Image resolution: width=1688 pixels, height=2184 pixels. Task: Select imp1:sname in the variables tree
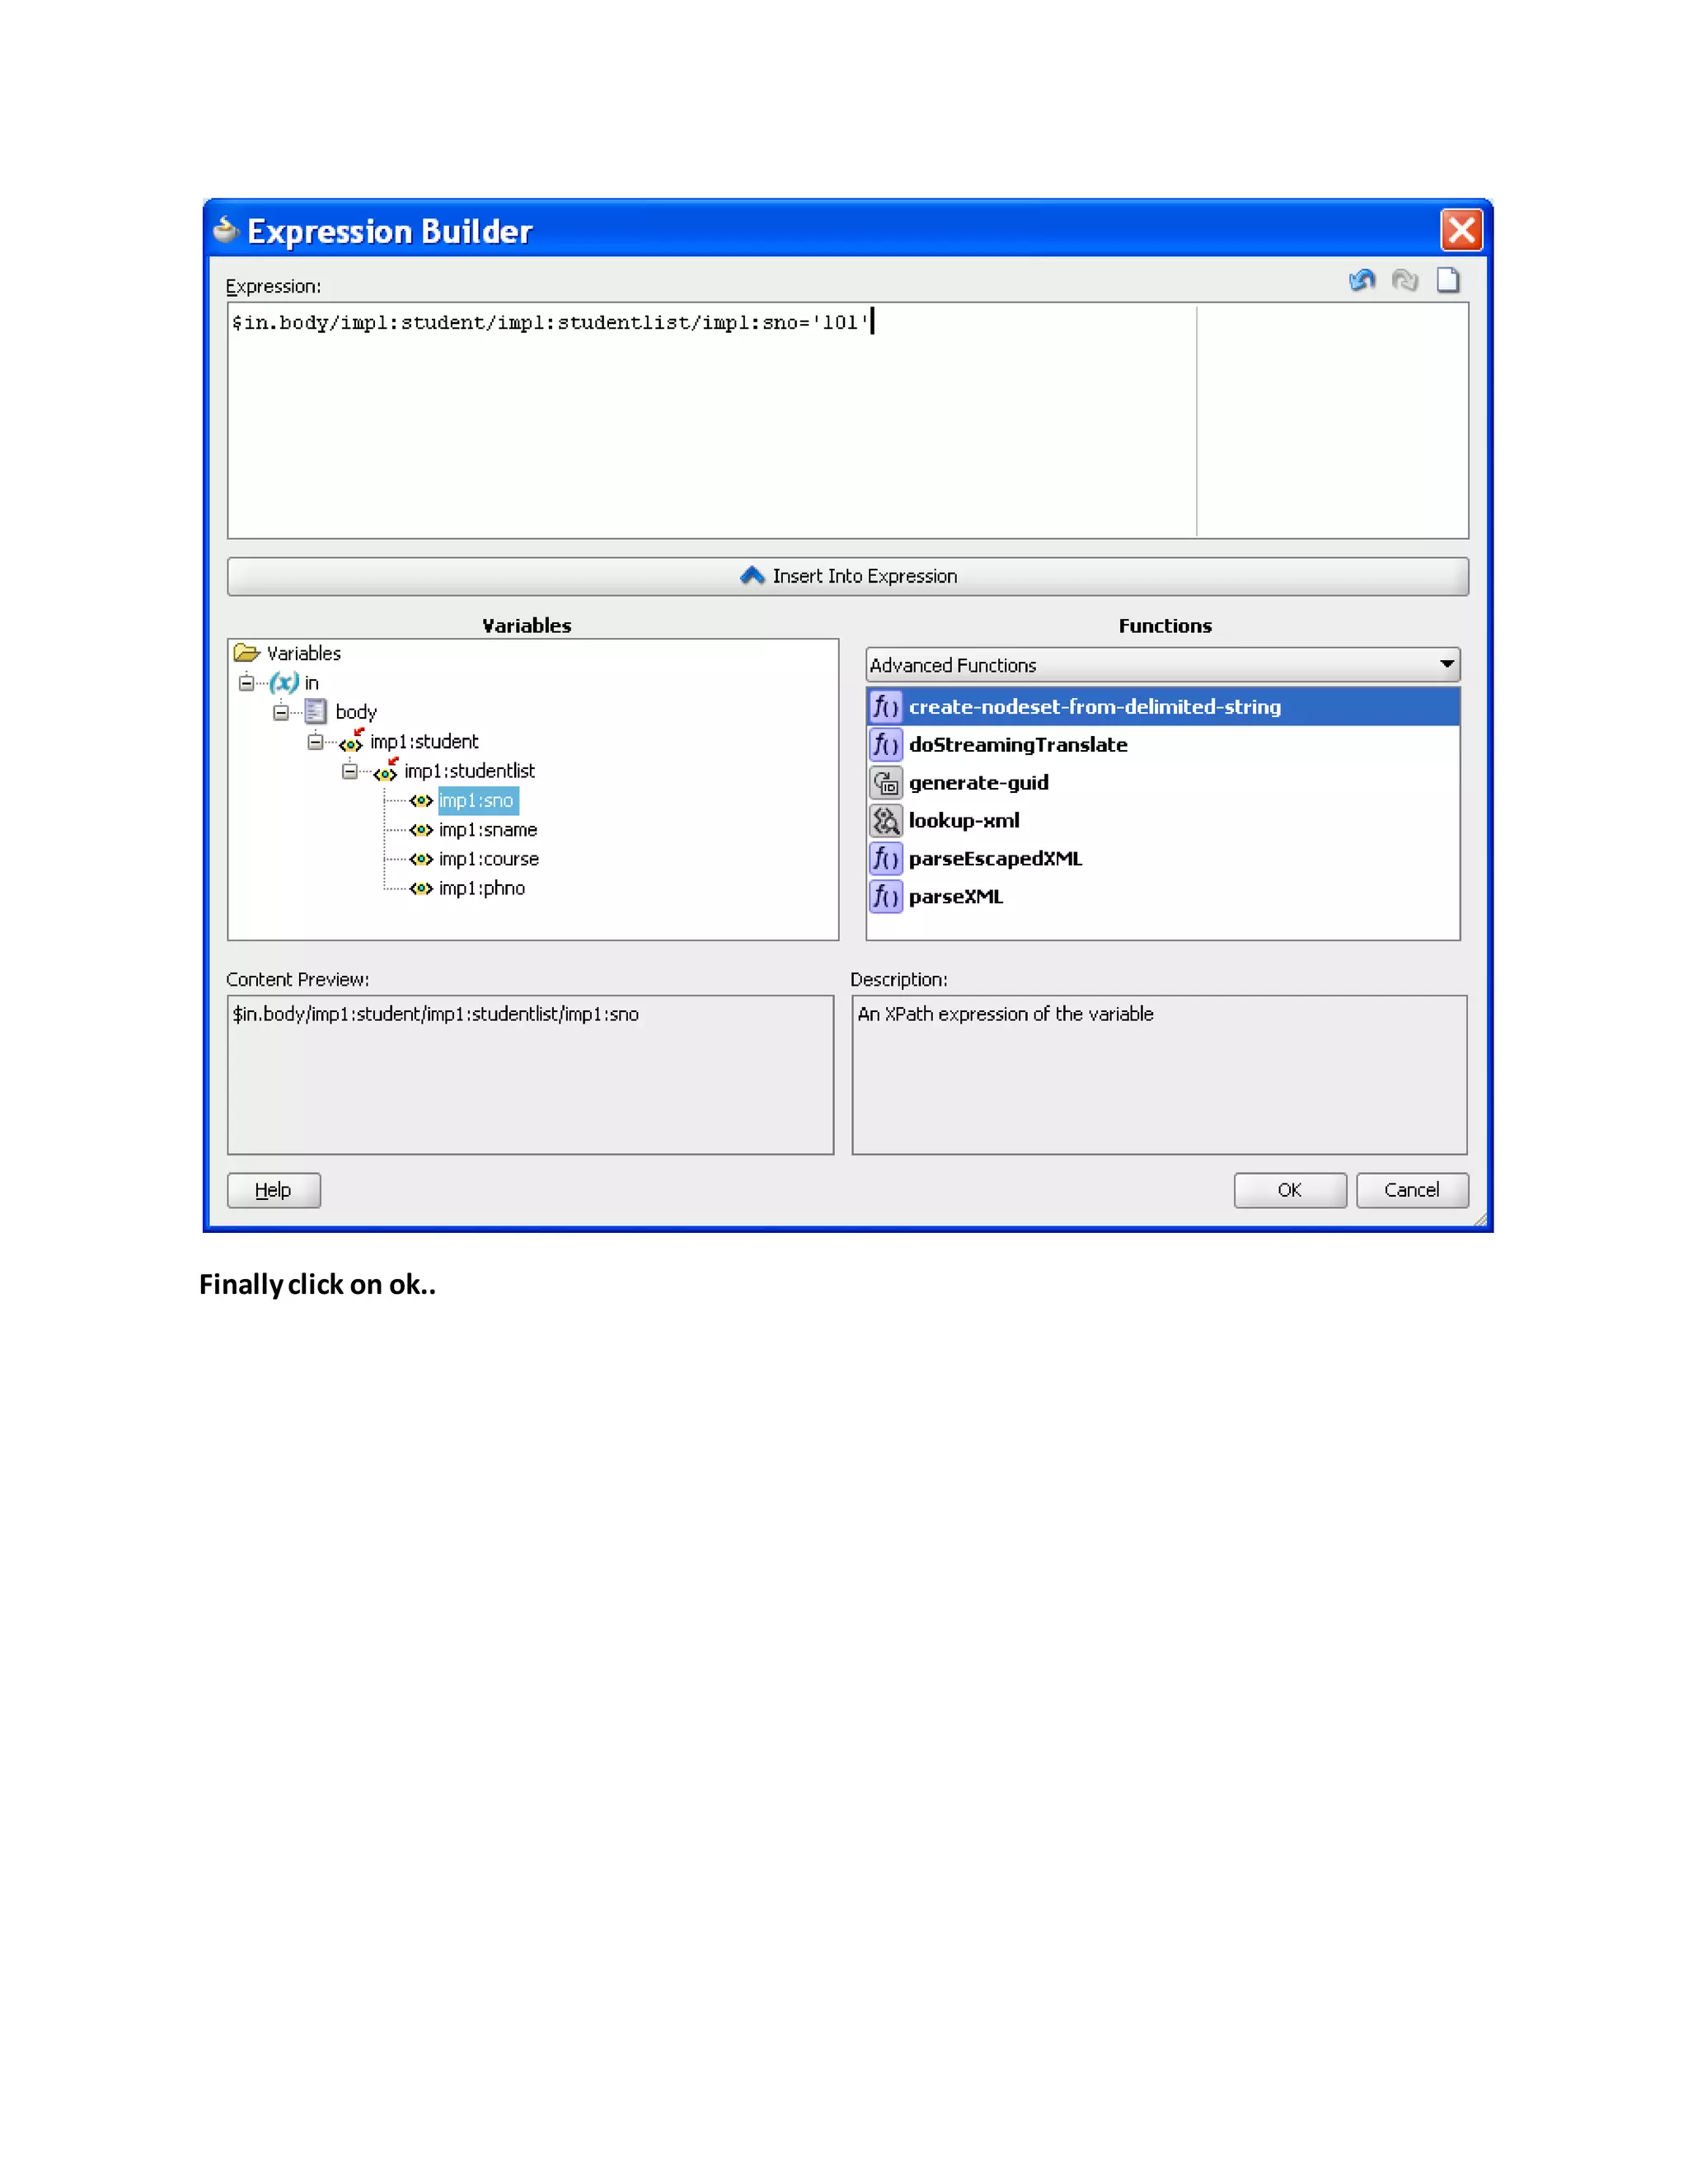pos(487,830)
